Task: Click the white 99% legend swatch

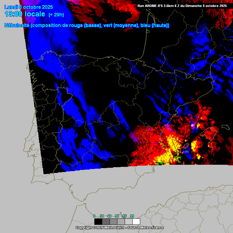Action: (136, 221)
